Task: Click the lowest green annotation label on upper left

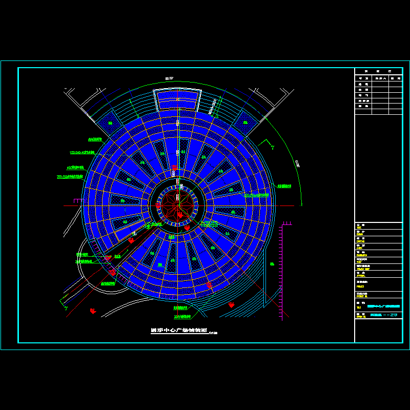Action: 70,177
